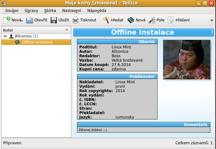Click the Celkem záznamů: 1 status text
The width and height of the screenshot is (216, 149).
(x=194, y=143)
